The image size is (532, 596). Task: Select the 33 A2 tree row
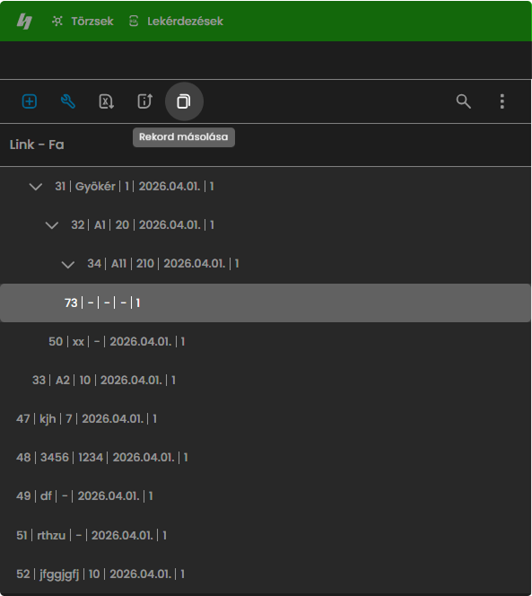coord(266,380)
